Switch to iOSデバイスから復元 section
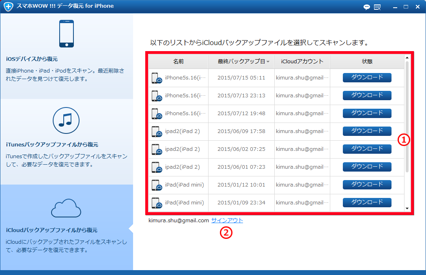 pyautogui.click(x=66, y=58)
